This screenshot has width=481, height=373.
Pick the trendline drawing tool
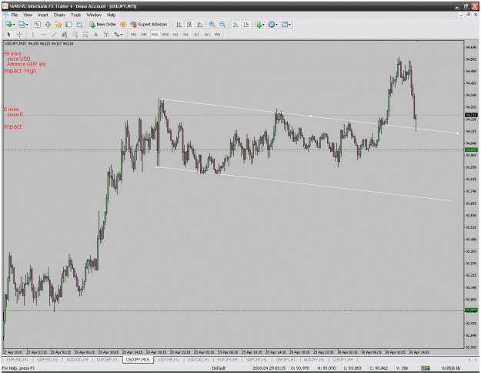tap(54, 35)
